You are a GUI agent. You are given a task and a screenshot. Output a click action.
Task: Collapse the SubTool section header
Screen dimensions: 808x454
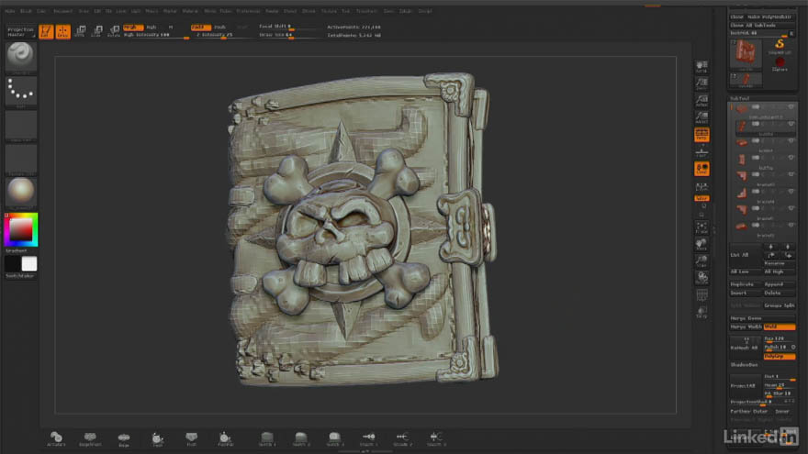pyautogui.click(x=740, y=98)
